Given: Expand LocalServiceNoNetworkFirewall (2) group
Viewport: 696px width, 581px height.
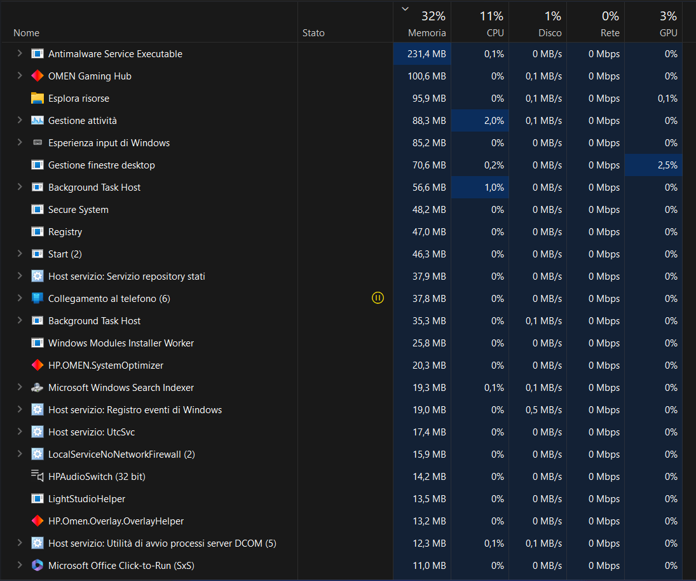Looking at the screenshot, I should 20,454.
